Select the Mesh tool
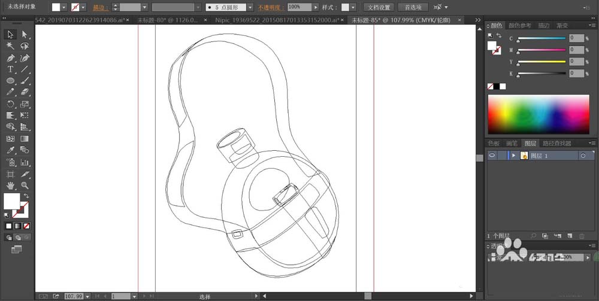The width and height of the screenshot is (599, 301). 10,139
